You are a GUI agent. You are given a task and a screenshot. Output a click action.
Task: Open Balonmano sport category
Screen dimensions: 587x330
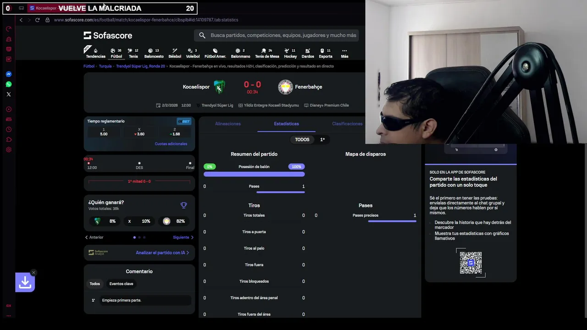(240, 53)
